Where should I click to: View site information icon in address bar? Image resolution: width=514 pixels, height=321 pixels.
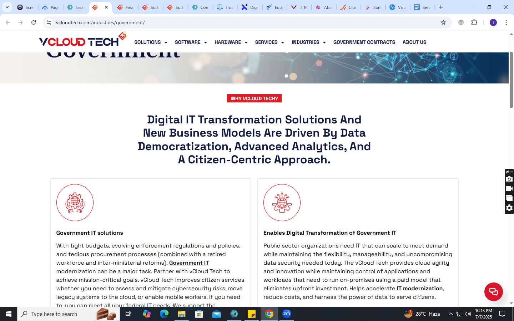tap(49, 22)
